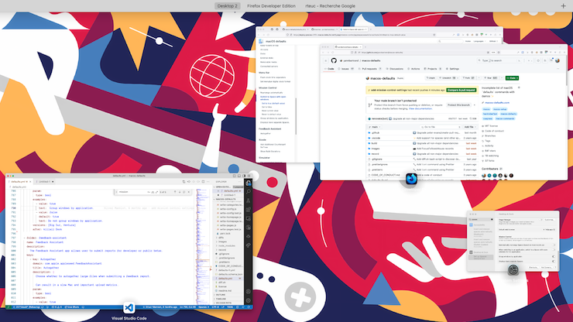Click Live Share in VS Code status bar
Screen dimensions: 573x322
72,307
